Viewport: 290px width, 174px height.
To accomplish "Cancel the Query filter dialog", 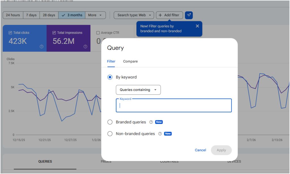I will (x=200, y=150).
